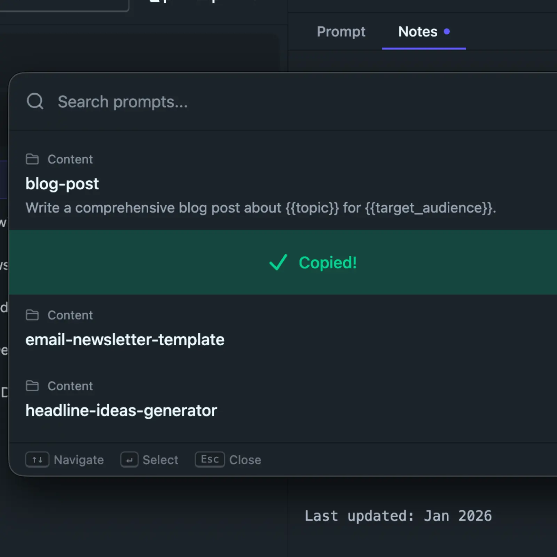The width and height of the screenshot is (557, 557).
Task: Click the blog-post description text
Action: pyautogui.click(x=260, y=207)
